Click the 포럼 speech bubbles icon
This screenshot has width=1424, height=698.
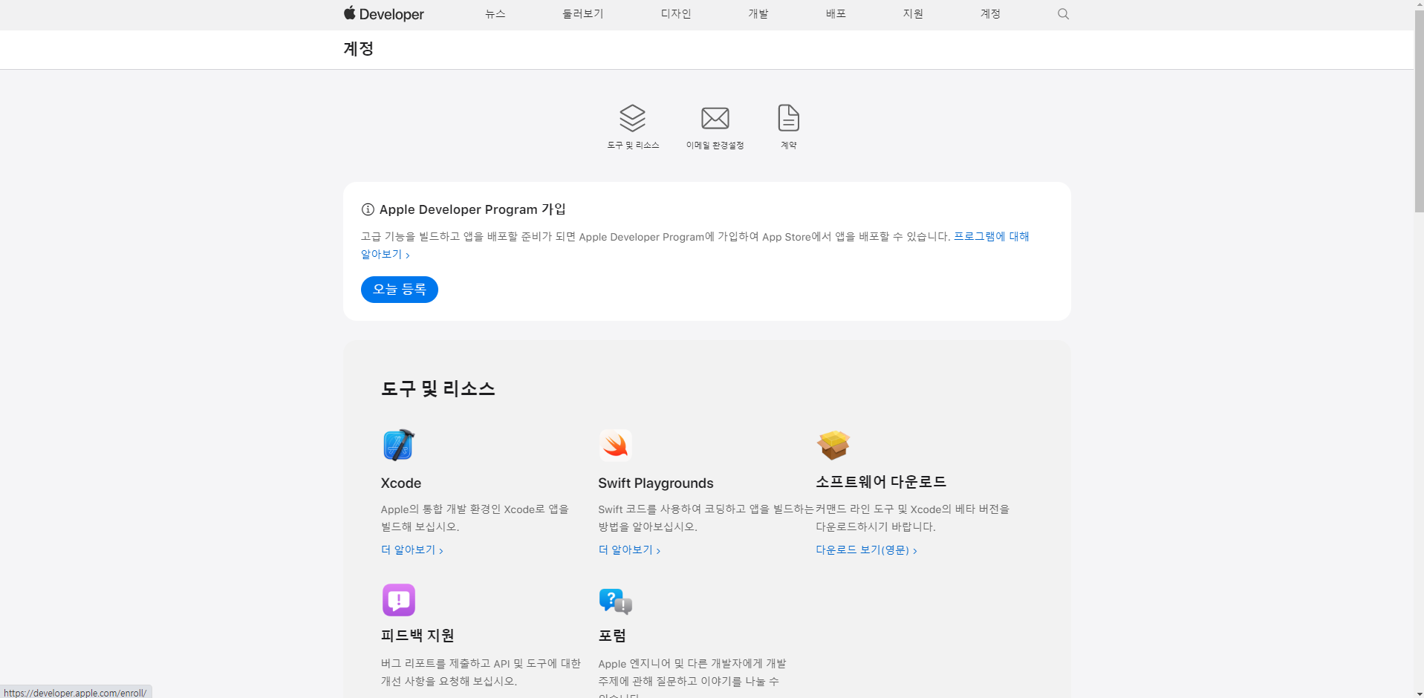(x=615, y=601)
